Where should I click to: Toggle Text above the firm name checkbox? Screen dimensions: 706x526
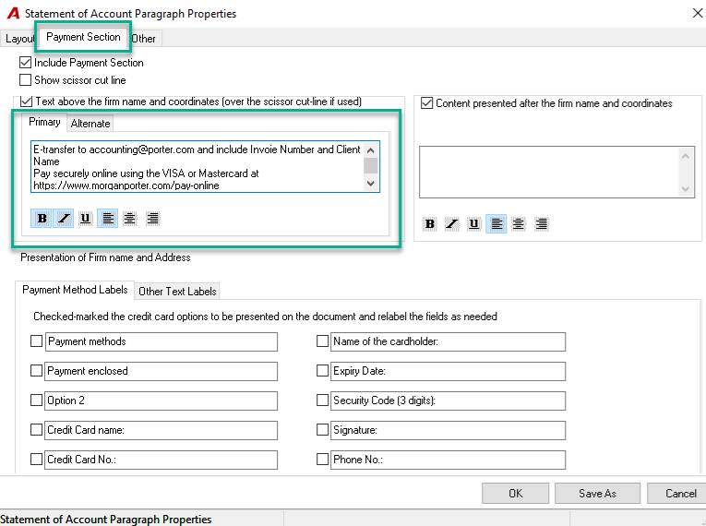27,102
